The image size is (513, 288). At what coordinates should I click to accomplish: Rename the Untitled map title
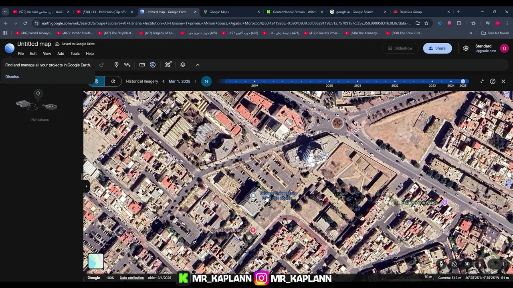(34, 44)
